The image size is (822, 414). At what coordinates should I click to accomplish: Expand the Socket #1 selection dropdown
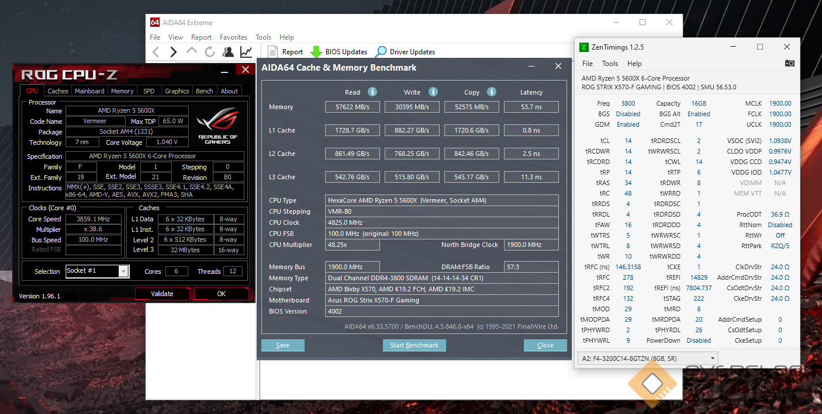click(123, 272)
